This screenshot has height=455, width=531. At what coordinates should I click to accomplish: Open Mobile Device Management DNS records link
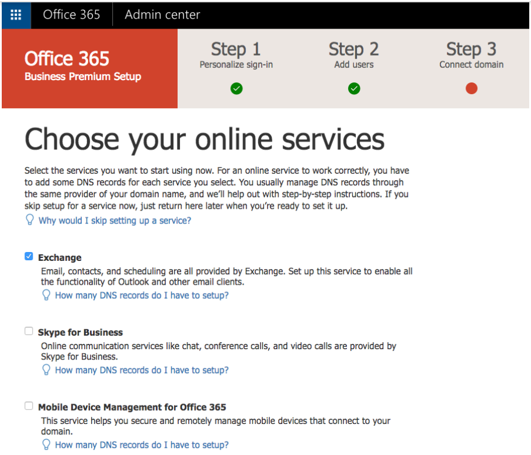[142, 445]
